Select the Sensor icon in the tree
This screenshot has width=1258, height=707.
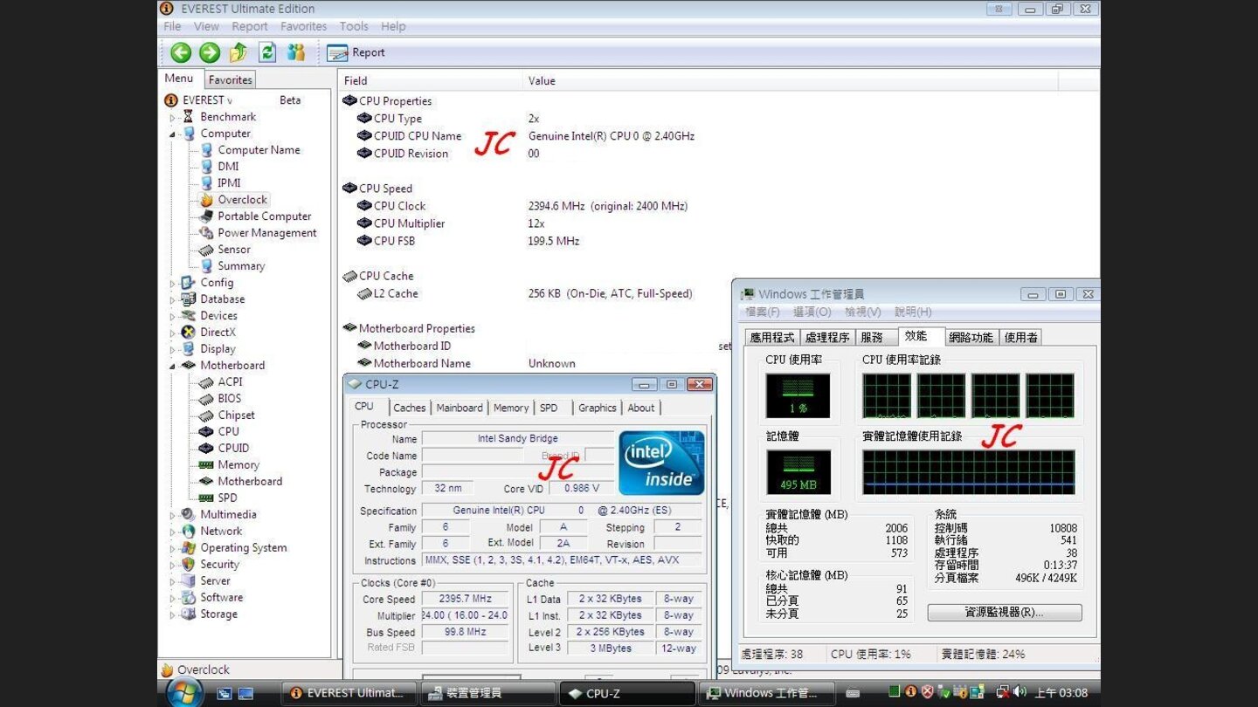tap(206, 250)
